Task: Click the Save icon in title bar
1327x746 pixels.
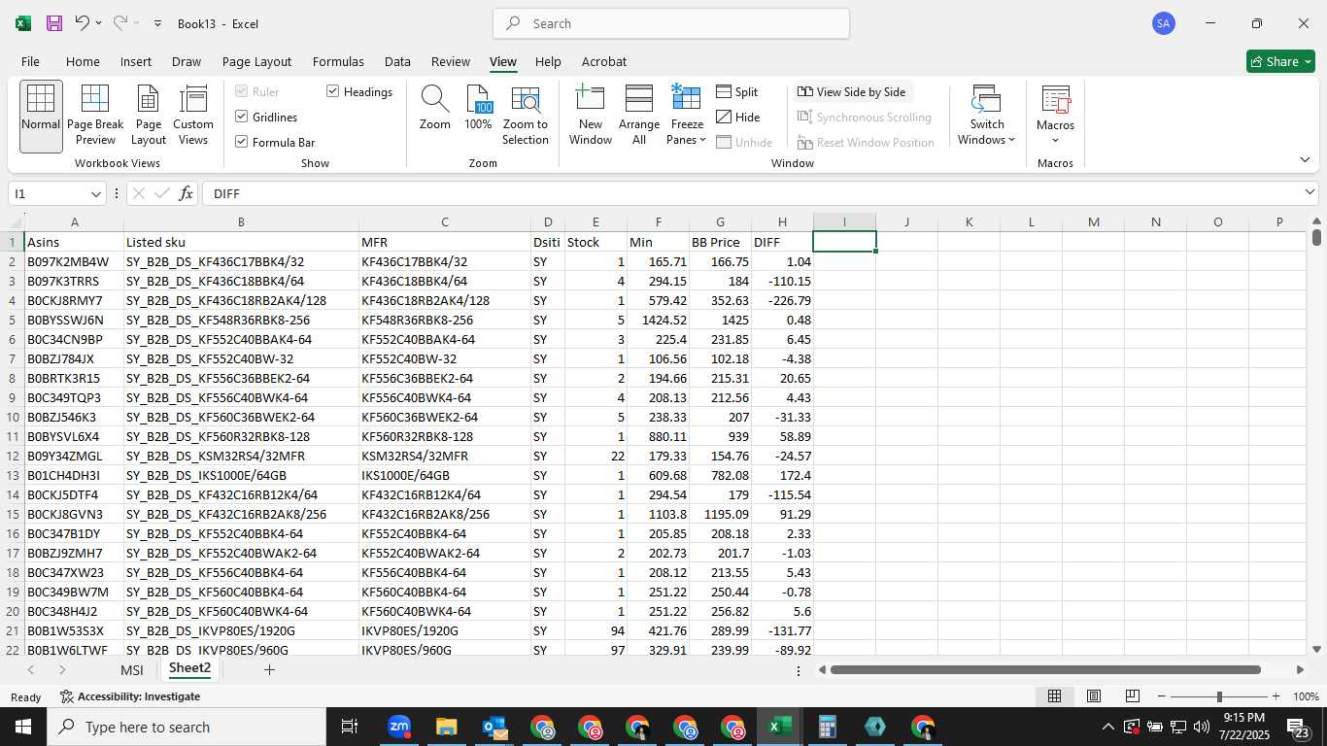Action: point(54,23)
